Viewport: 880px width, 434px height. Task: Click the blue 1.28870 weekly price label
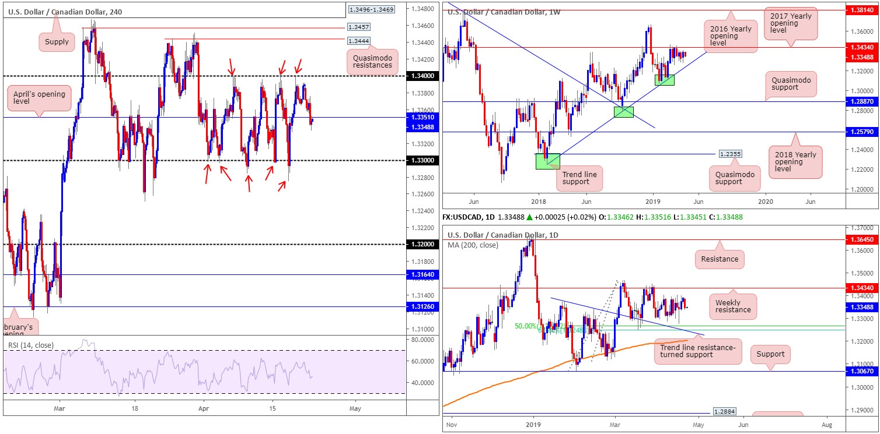862,101
